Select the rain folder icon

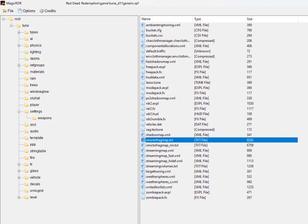point(26,78)
